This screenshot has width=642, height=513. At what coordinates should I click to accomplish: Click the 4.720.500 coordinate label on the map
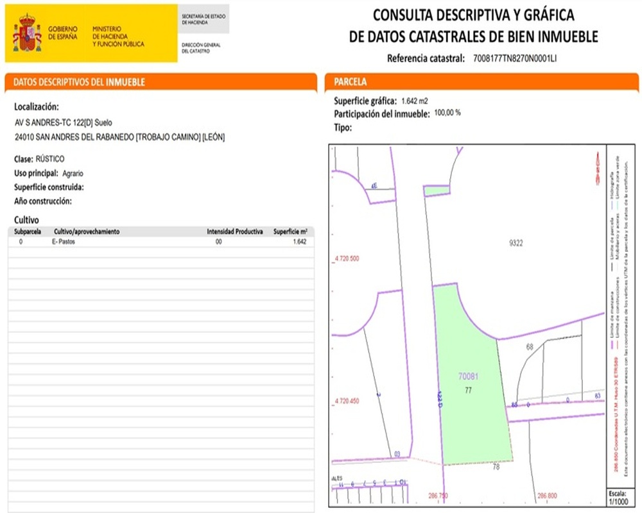click(x=347, y=259)
